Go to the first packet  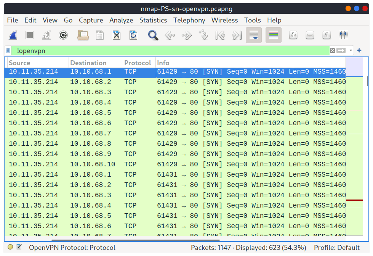tap(220, 35)
